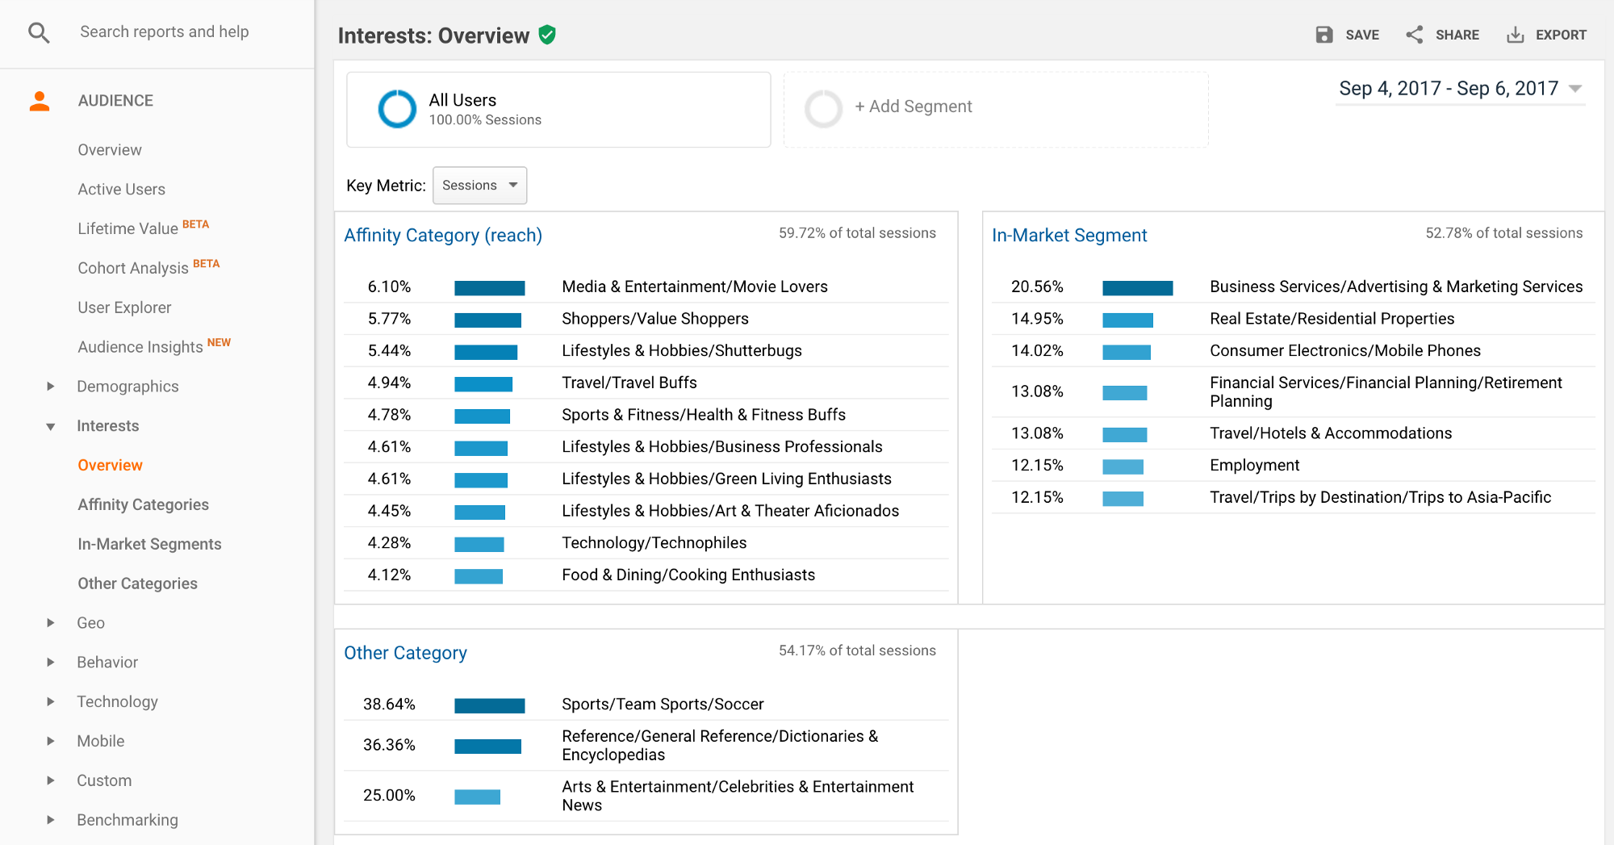Open In-Market Segments in sidebar
Screen dimensions: 1614x845
149,545
